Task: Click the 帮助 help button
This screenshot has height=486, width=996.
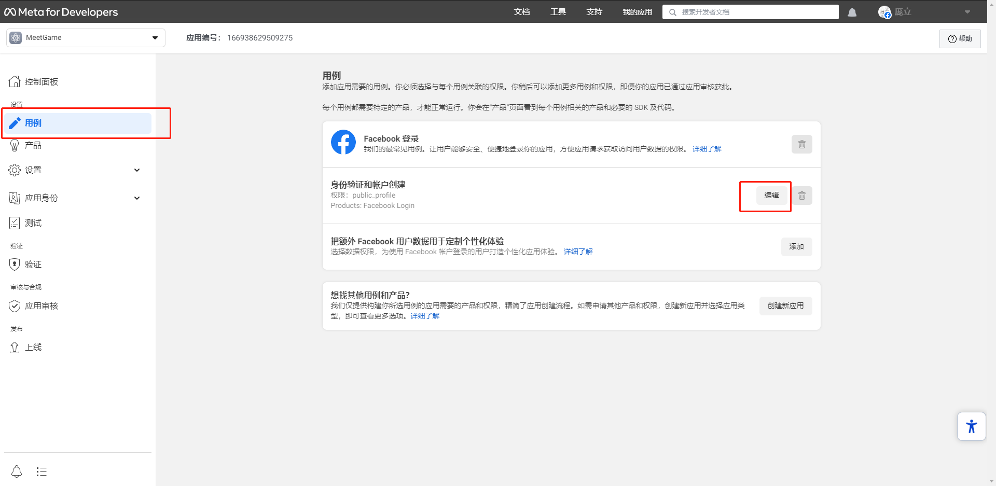Action: tap(960, 39)
